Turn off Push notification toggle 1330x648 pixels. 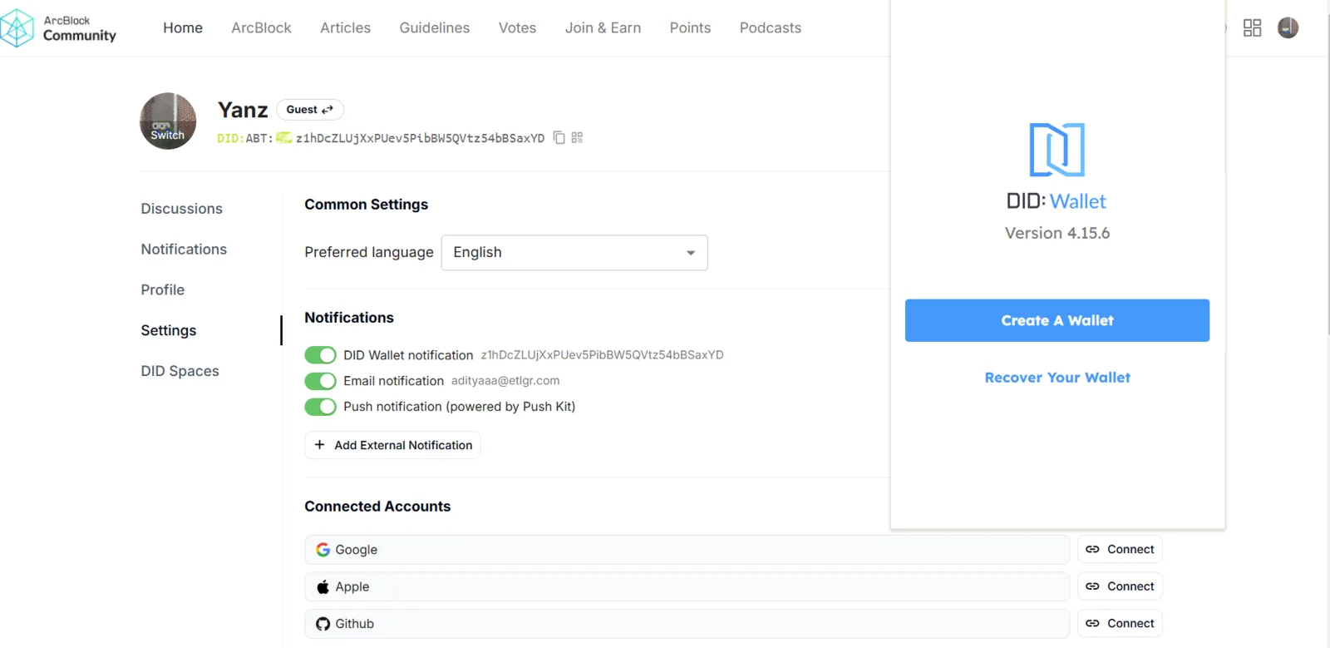[320, 407]
